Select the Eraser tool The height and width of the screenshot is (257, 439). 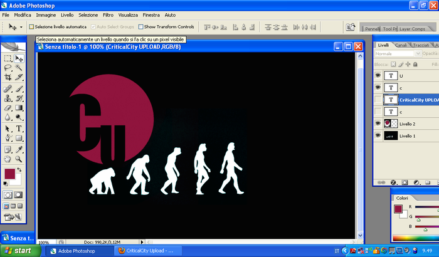tap(8, 108)
